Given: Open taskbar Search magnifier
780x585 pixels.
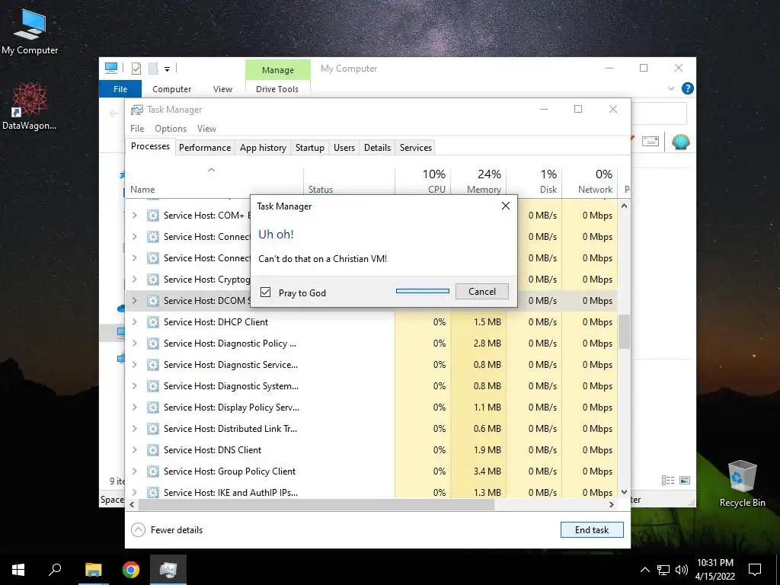Looking at the screenshot, I should (55, 570).
